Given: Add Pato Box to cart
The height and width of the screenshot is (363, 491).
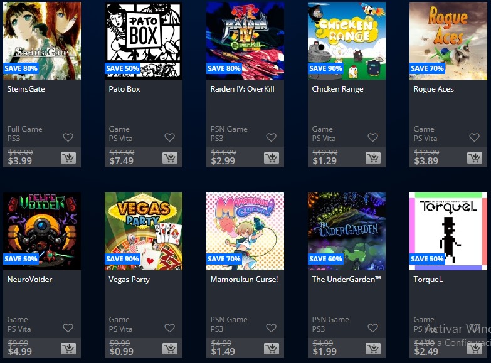Looking at the screenshot, I should point(170,158).
